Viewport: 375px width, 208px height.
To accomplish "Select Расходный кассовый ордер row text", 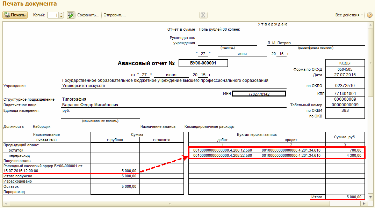I will coord(43,168).
